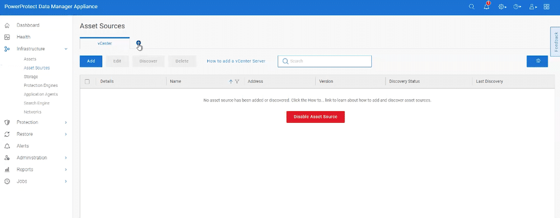
Task: Click the Discover button
Action: click(x=148, y=61)
